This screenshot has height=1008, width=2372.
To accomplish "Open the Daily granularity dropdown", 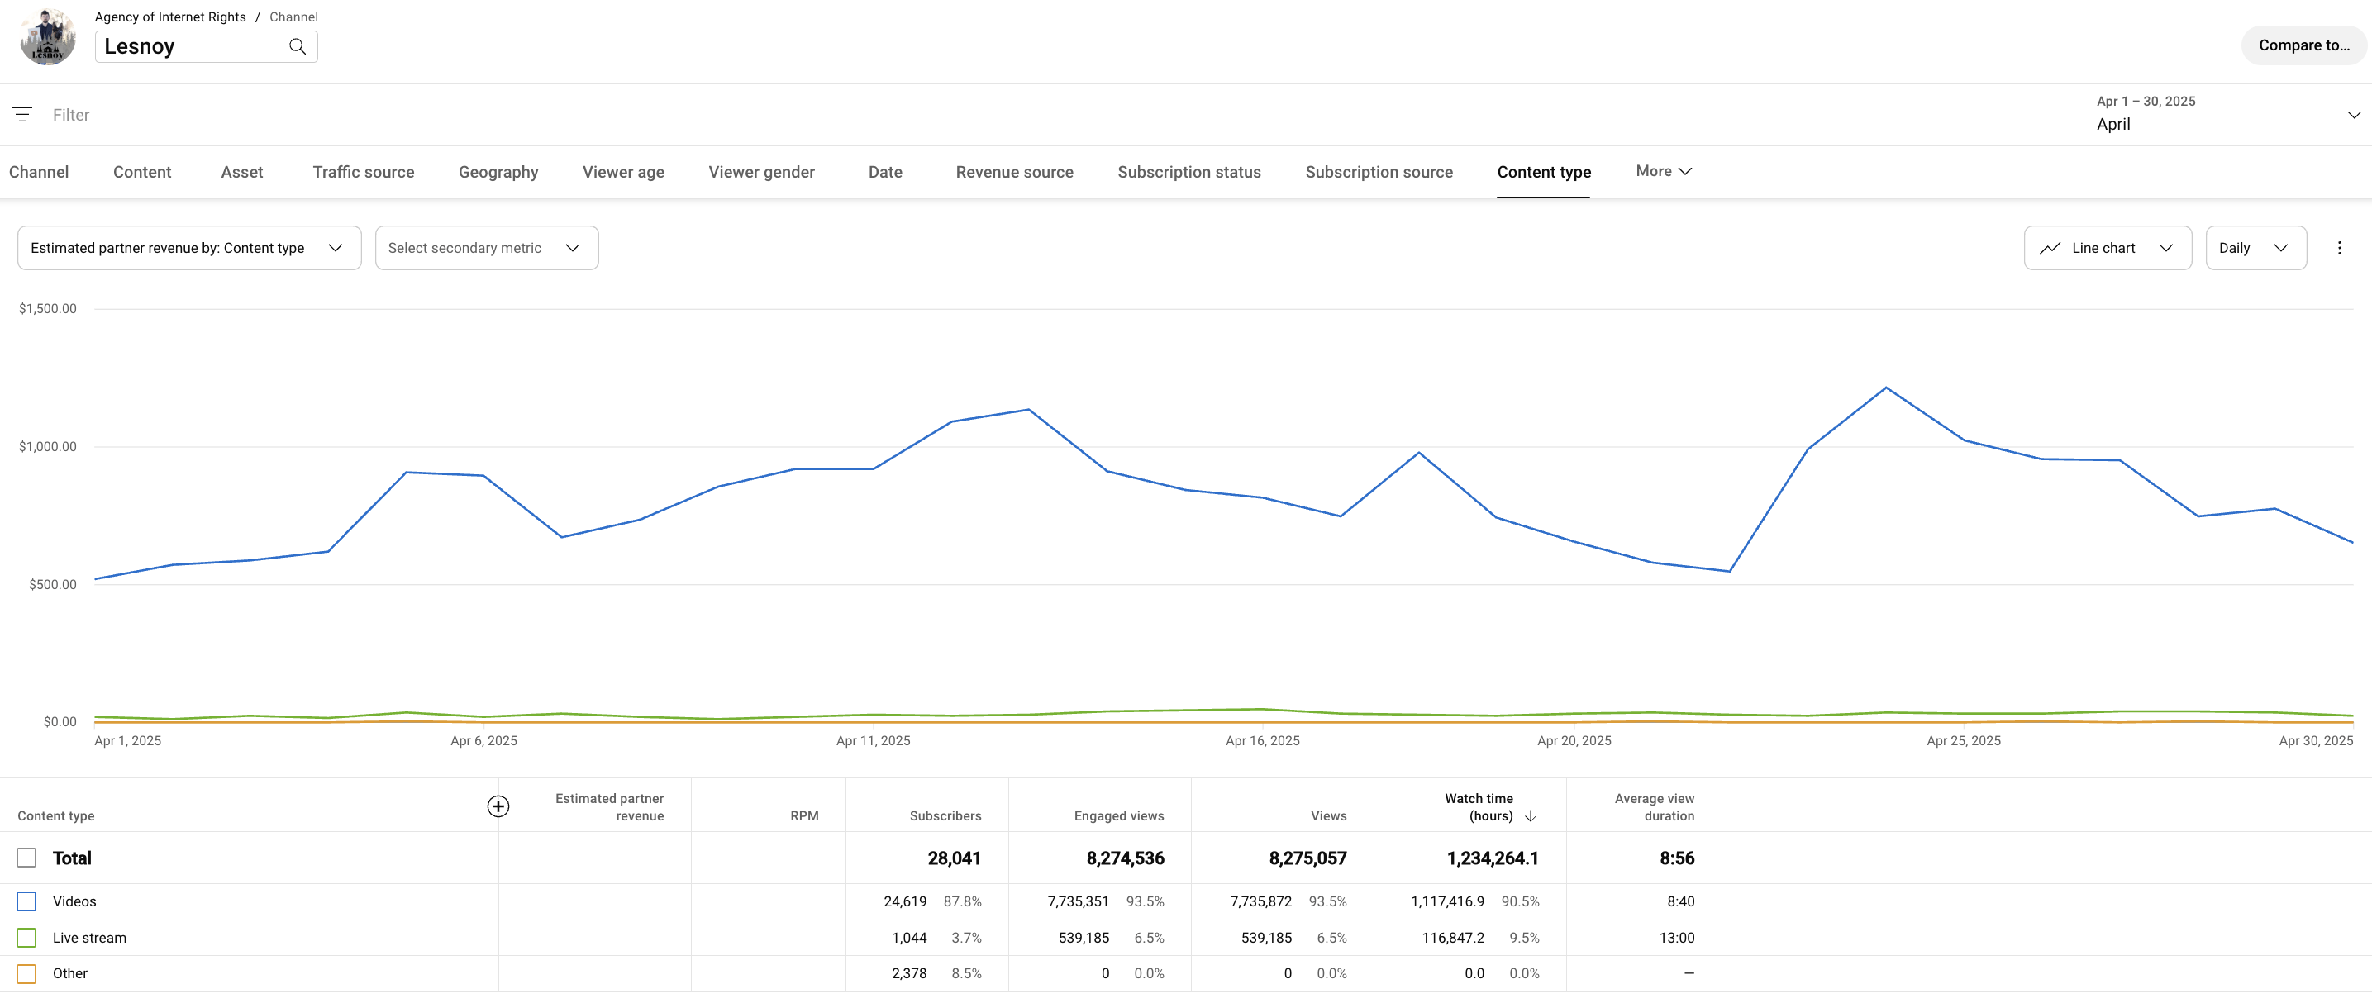I will (2255, 248).
